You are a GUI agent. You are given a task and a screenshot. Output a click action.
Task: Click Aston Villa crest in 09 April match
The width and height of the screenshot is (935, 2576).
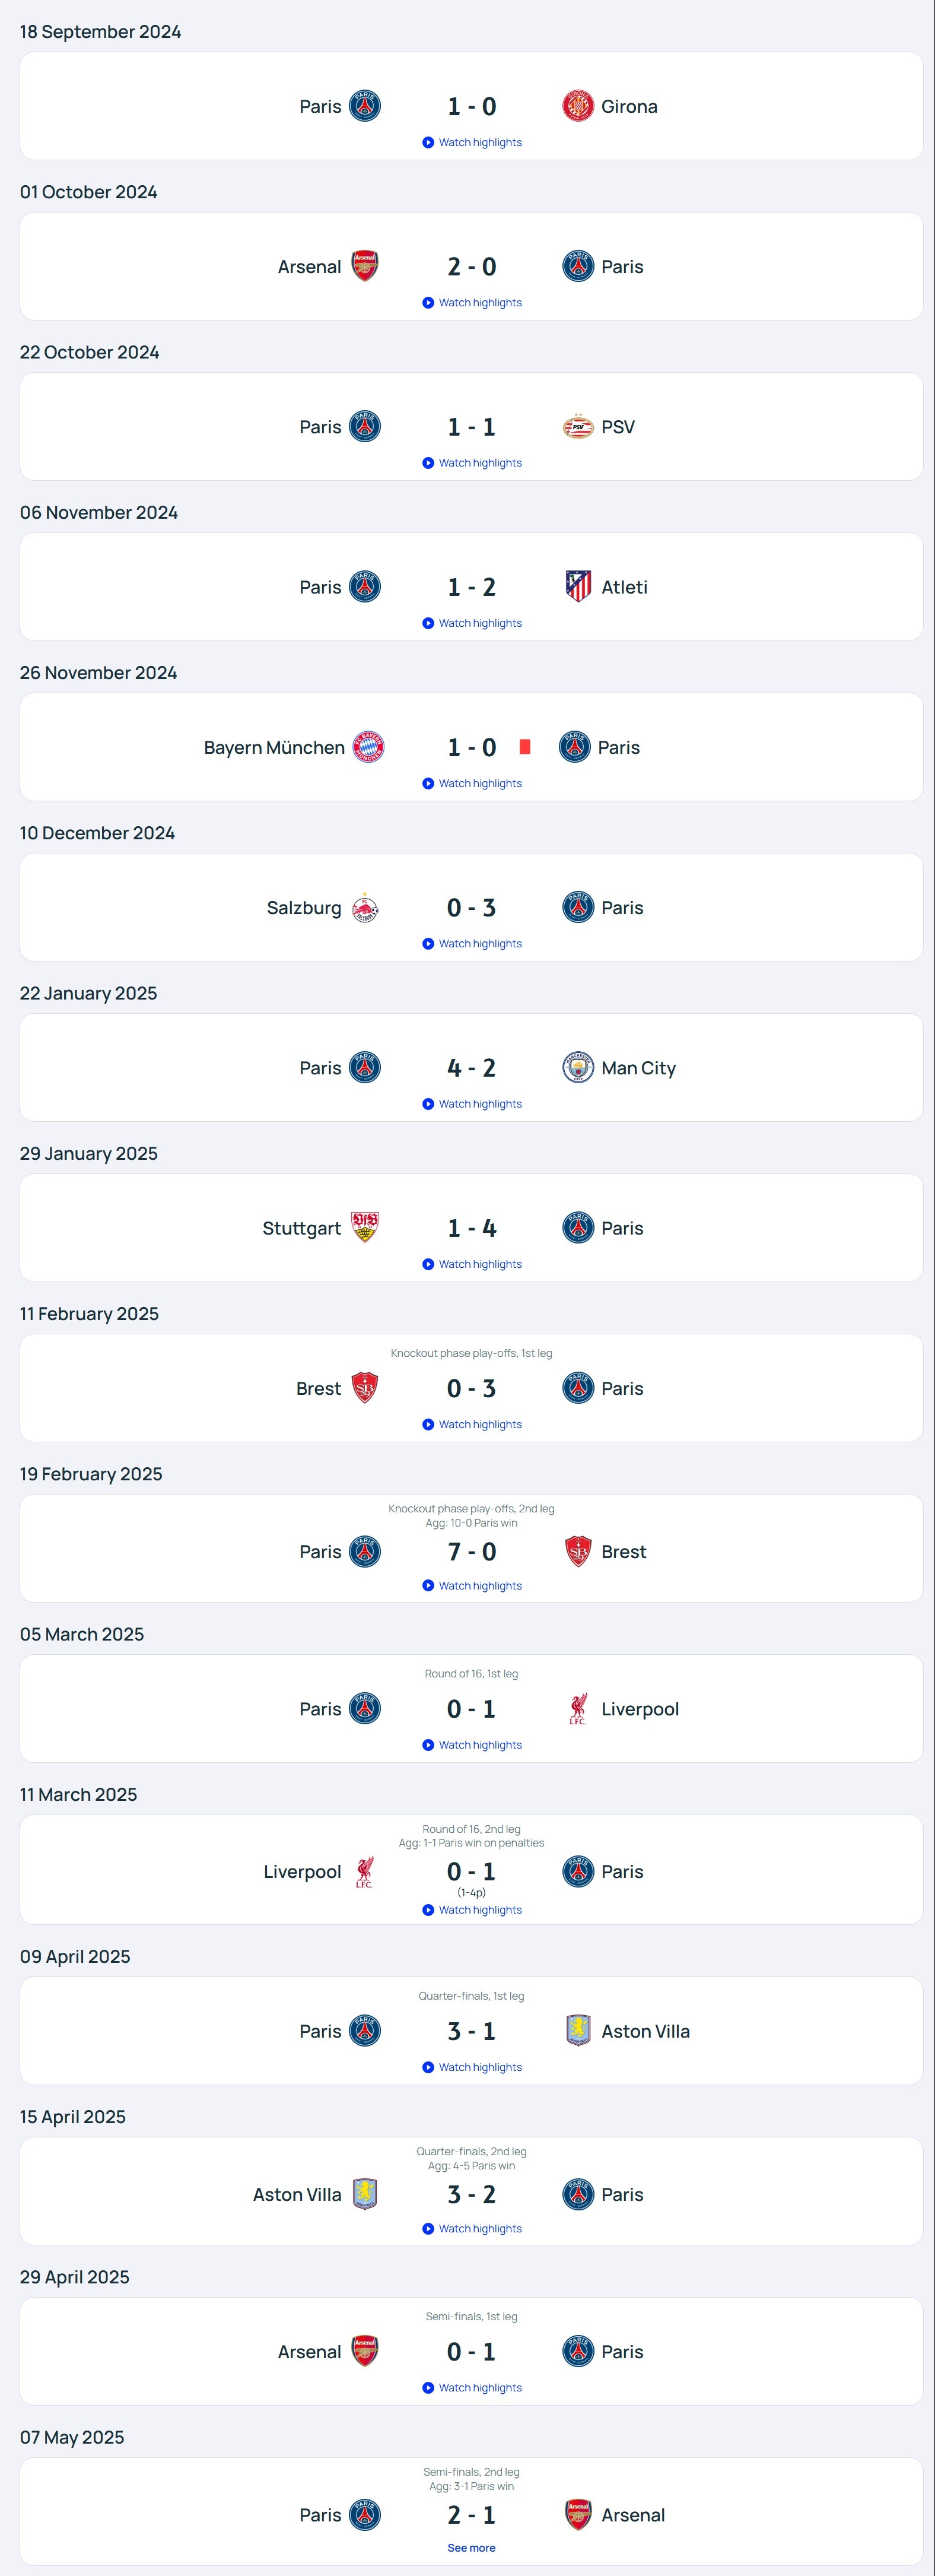[x=578, y=2031]
